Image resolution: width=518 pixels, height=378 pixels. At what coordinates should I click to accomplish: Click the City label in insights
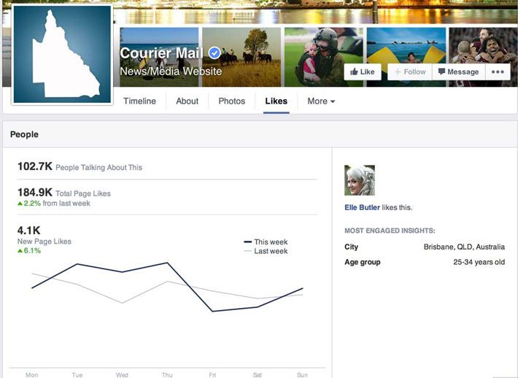point(351,247)
